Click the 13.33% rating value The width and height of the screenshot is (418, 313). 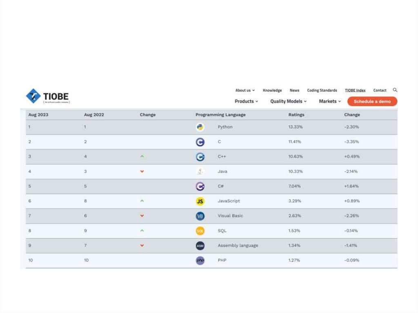pos(296,127)
